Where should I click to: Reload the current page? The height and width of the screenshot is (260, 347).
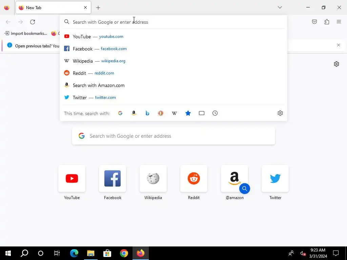[x=33, y=22]
